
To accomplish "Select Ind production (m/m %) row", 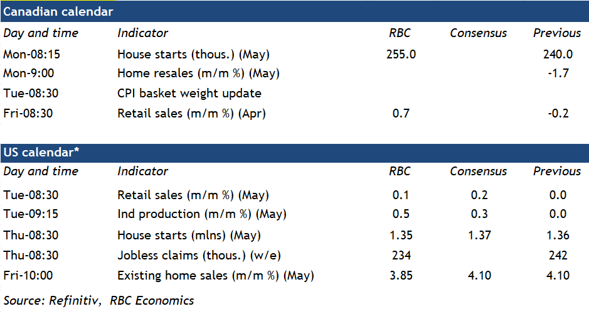I will point(201,214).
